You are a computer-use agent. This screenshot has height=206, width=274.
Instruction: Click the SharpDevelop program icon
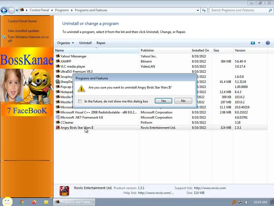tap(58, 82)
